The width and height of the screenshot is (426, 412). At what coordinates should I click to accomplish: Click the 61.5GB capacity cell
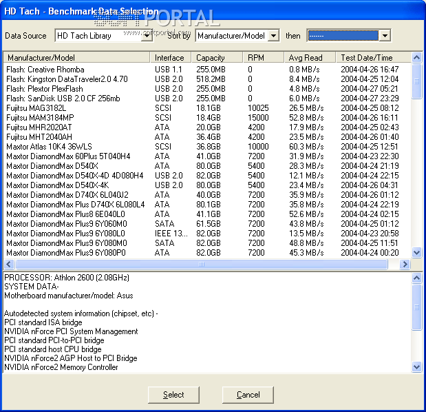pyautogui.click(x=209, y=224)
